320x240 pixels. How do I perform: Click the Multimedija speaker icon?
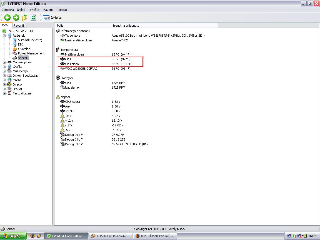9,71
